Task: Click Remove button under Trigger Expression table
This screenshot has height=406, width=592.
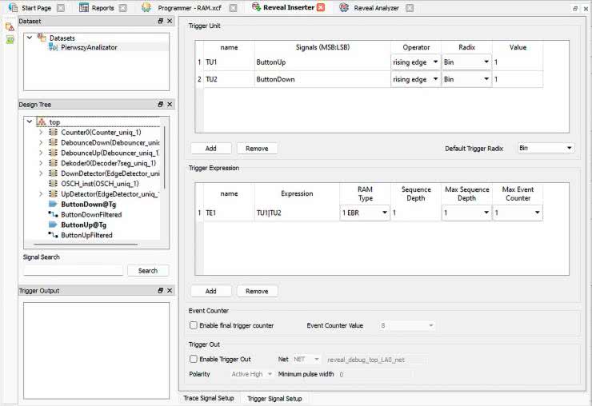Action: point(257,291)
